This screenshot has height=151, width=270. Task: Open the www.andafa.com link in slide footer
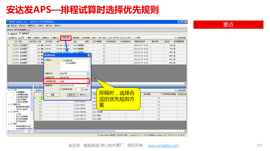tap(163, 145)
